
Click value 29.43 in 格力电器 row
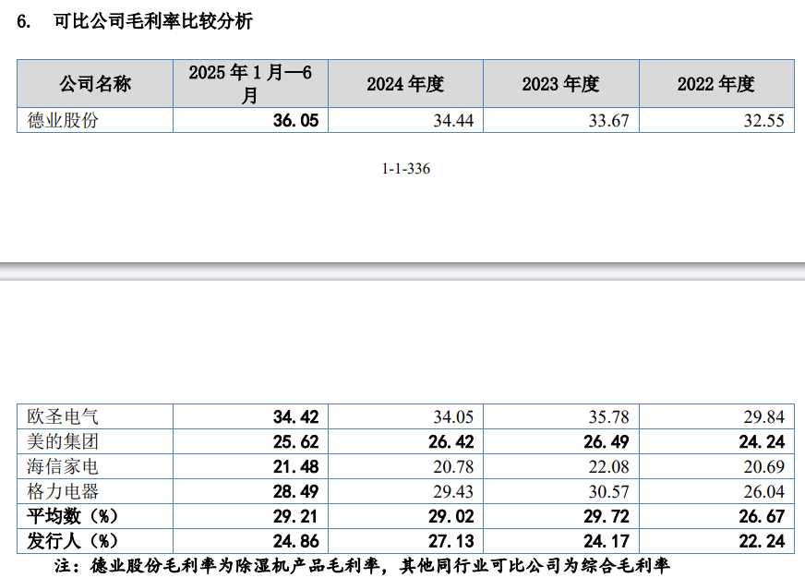pos(452,491)
